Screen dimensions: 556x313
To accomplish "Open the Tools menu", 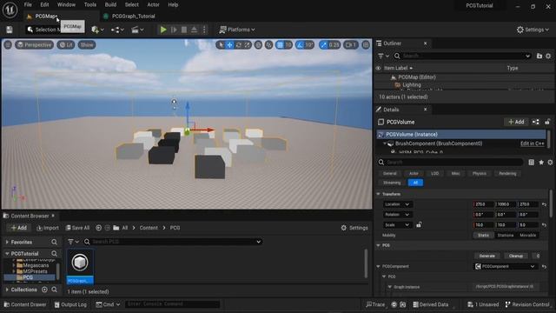I will [x=90, y=4].
